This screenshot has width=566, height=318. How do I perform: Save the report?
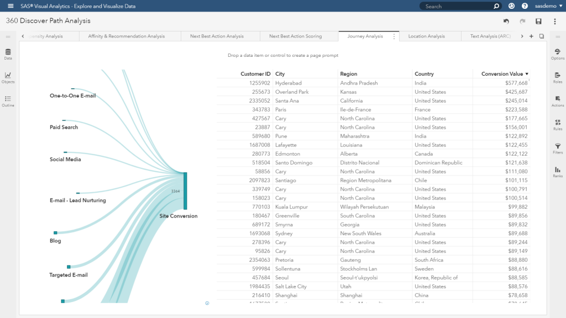539,20
